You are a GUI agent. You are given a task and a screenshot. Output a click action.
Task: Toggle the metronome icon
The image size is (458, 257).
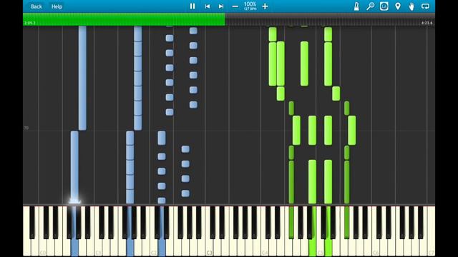point(356,6)
